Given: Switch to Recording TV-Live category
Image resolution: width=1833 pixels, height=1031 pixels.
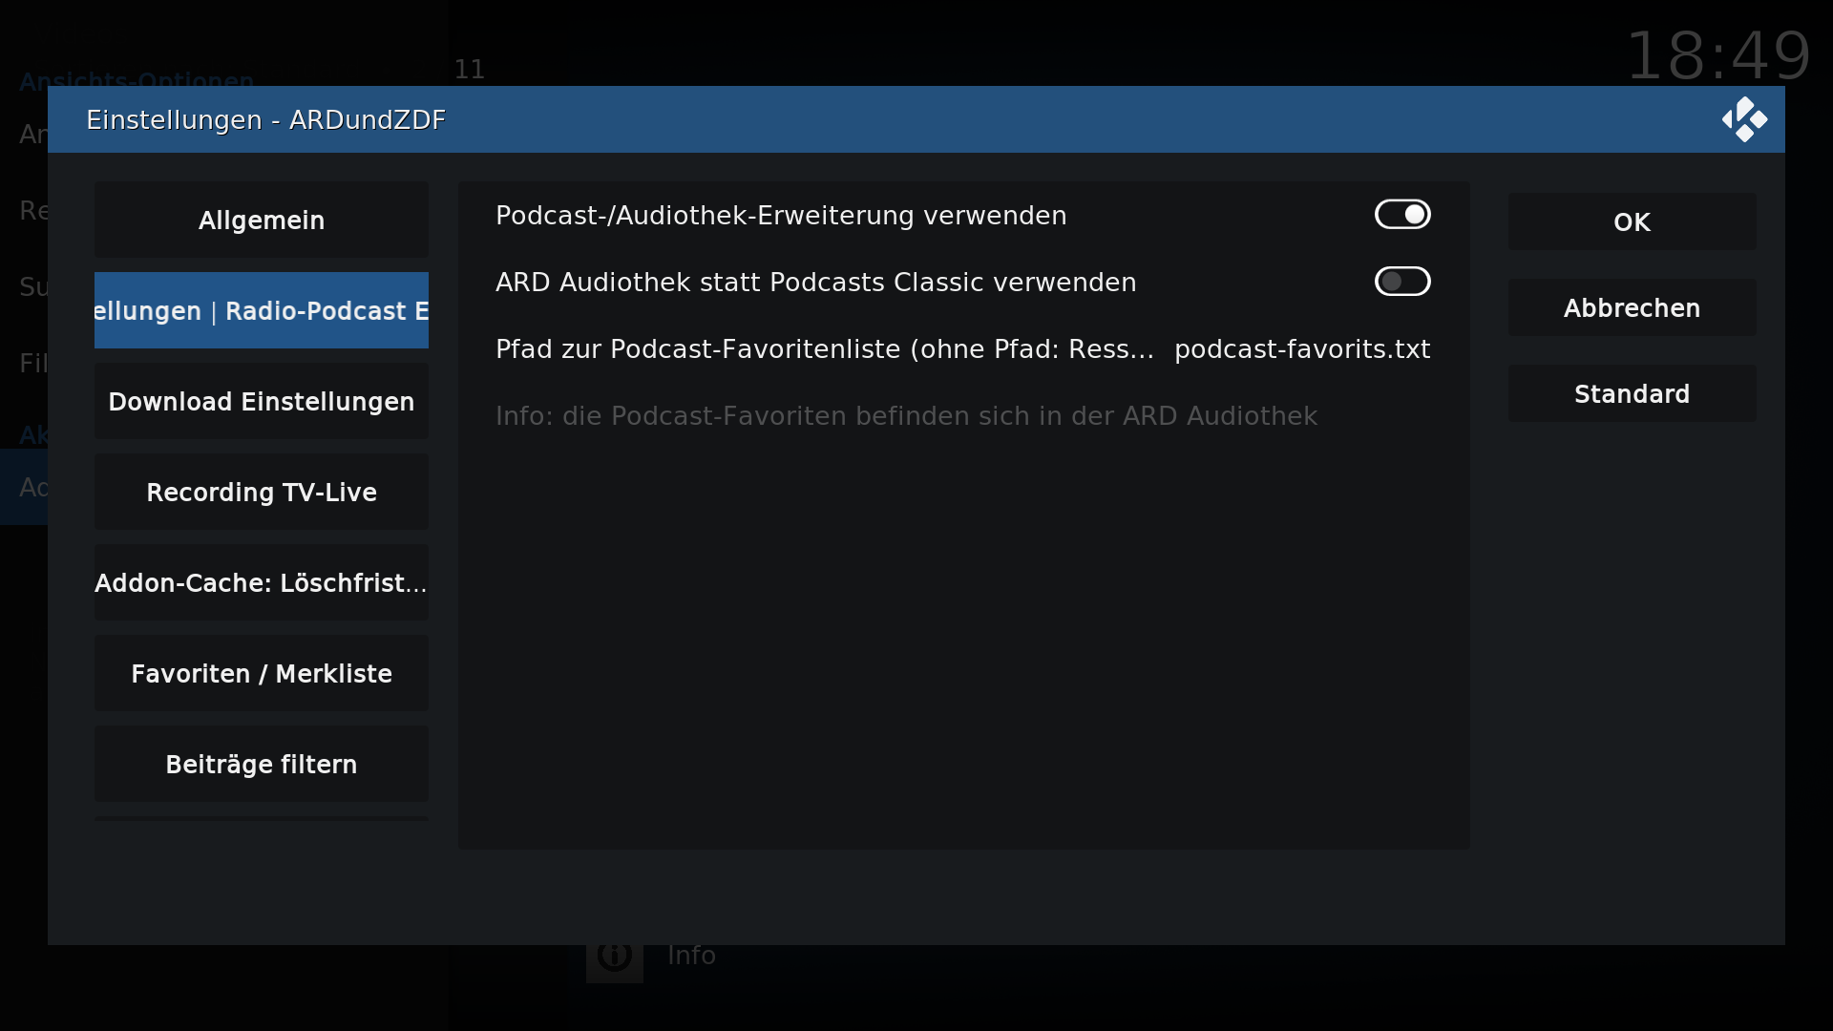Looking at the screenshot, I should (x=262, y=493).
